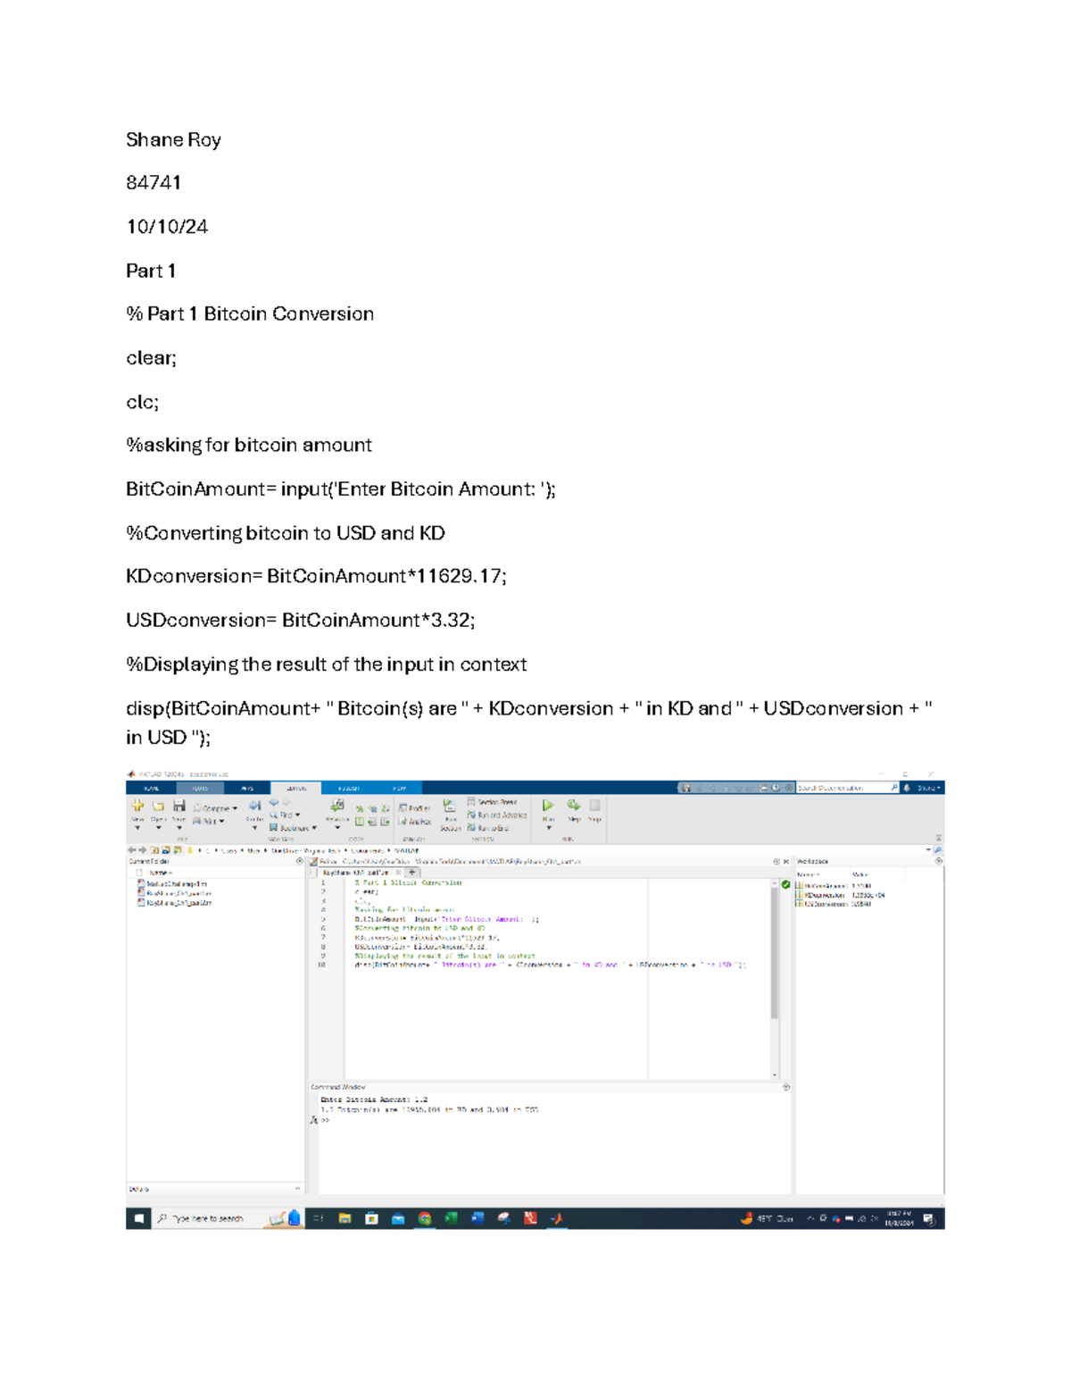This screenshot has width=1071, height=1387.
Task: Click Section Break in Section group
Action: coord(492,802)
